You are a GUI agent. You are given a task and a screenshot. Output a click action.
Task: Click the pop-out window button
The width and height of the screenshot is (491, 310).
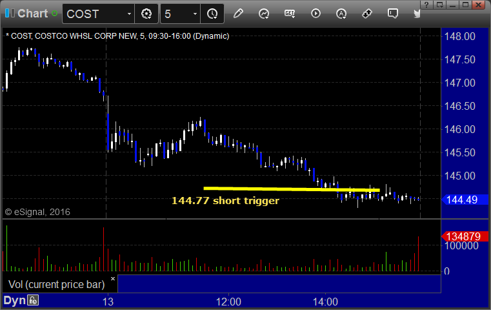click(x=439, y=5)
